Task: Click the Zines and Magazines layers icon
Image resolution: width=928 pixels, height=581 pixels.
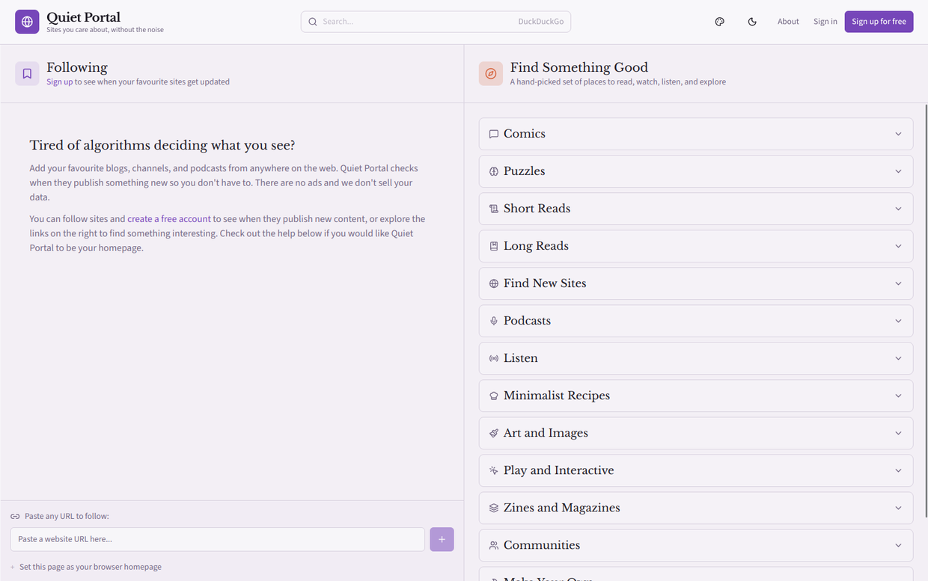Action: point(494,508)
